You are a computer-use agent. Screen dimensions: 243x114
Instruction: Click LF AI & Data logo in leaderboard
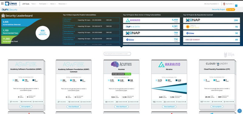(133, 27)
